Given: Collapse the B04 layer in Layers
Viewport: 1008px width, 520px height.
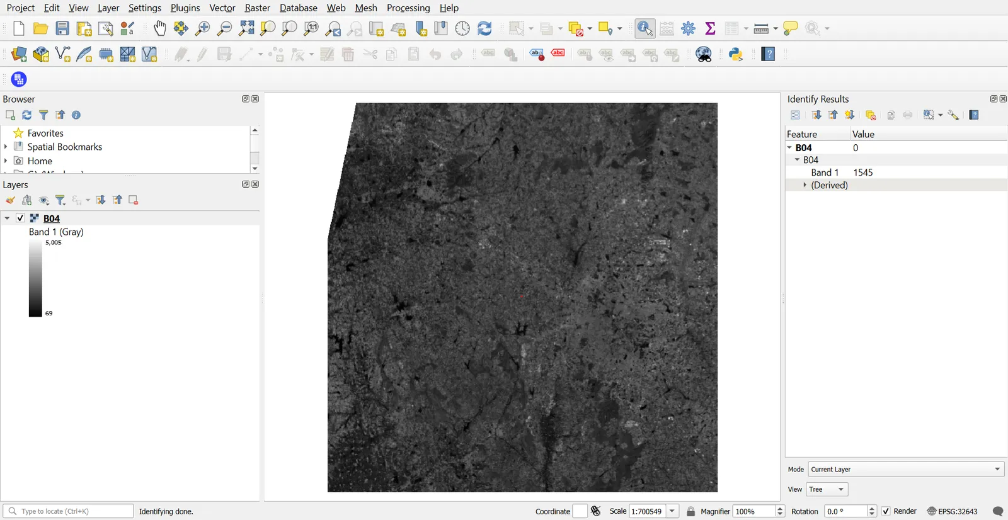Looking at the screenshot, I should [x=7, y=218].
